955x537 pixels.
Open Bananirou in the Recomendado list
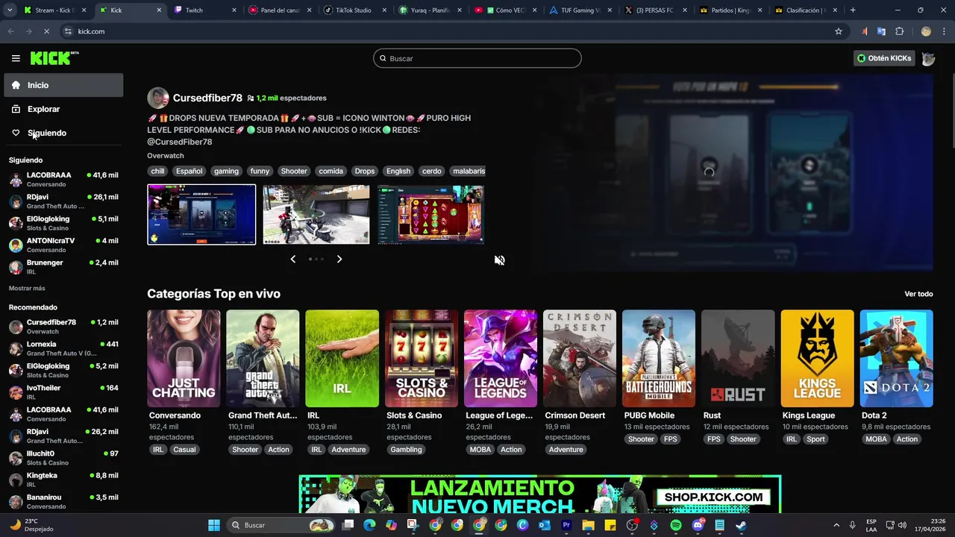click(x=63, y=501)
